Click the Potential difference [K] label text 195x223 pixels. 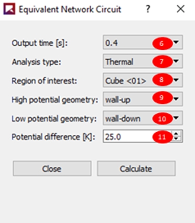pos(53,136)
